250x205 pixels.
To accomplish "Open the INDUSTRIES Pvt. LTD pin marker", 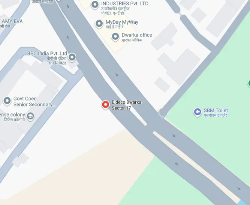I will coord(95,5).
